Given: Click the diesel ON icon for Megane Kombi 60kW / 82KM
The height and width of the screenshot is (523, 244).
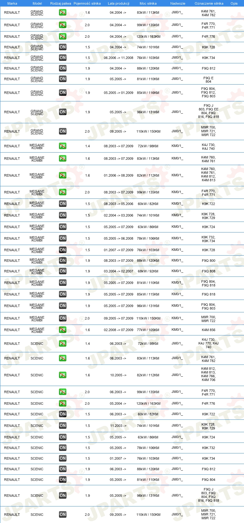Looking at the screenshot, I should point(63,204).
